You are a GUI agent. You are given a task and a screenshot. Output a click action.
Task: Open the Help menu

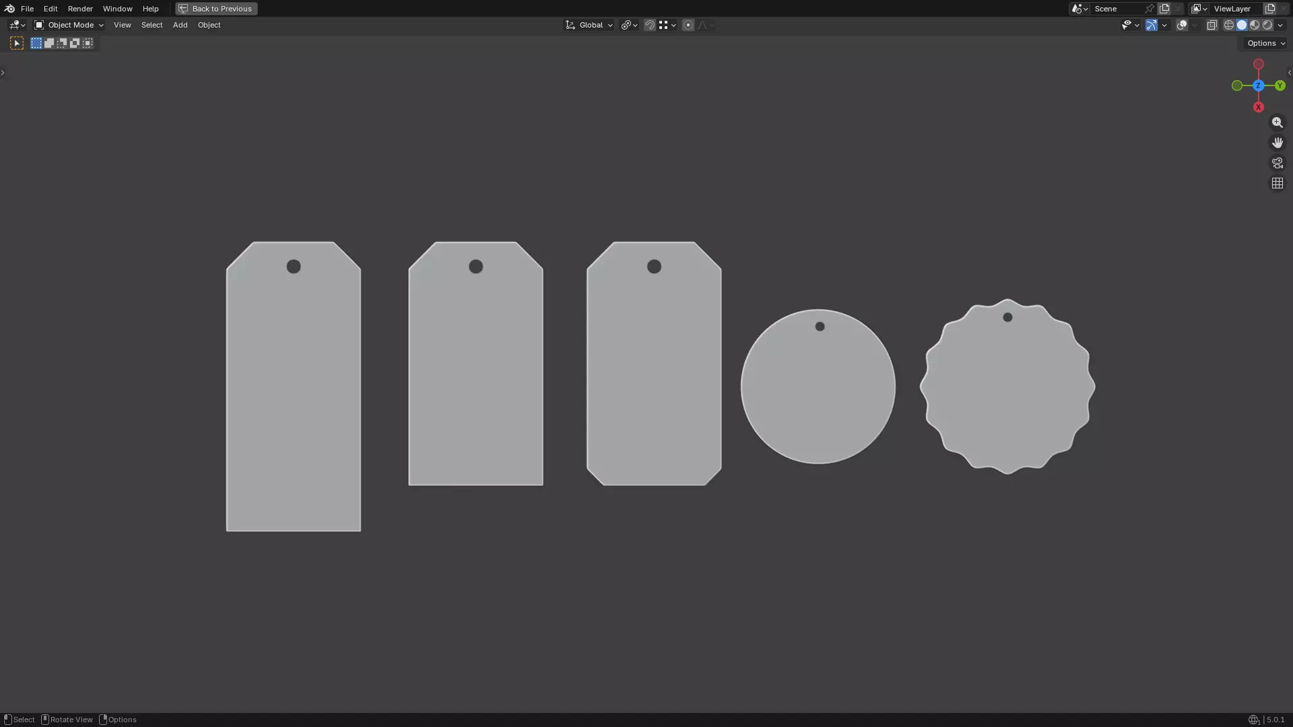[x=150, y=9]
